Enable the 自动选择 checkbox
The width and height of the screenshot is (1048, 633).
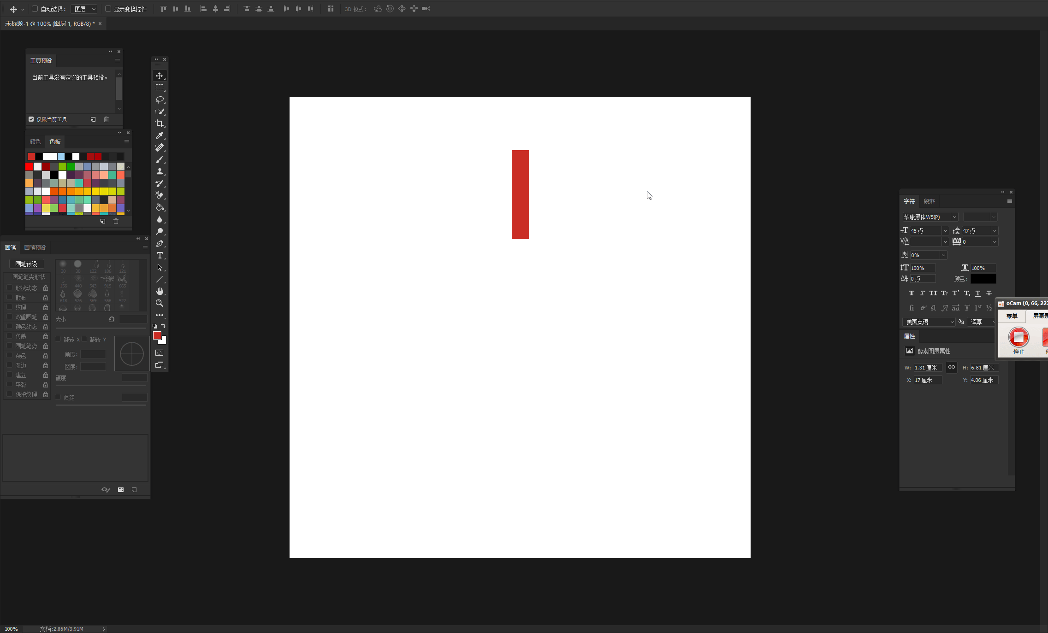coord(35,9)
